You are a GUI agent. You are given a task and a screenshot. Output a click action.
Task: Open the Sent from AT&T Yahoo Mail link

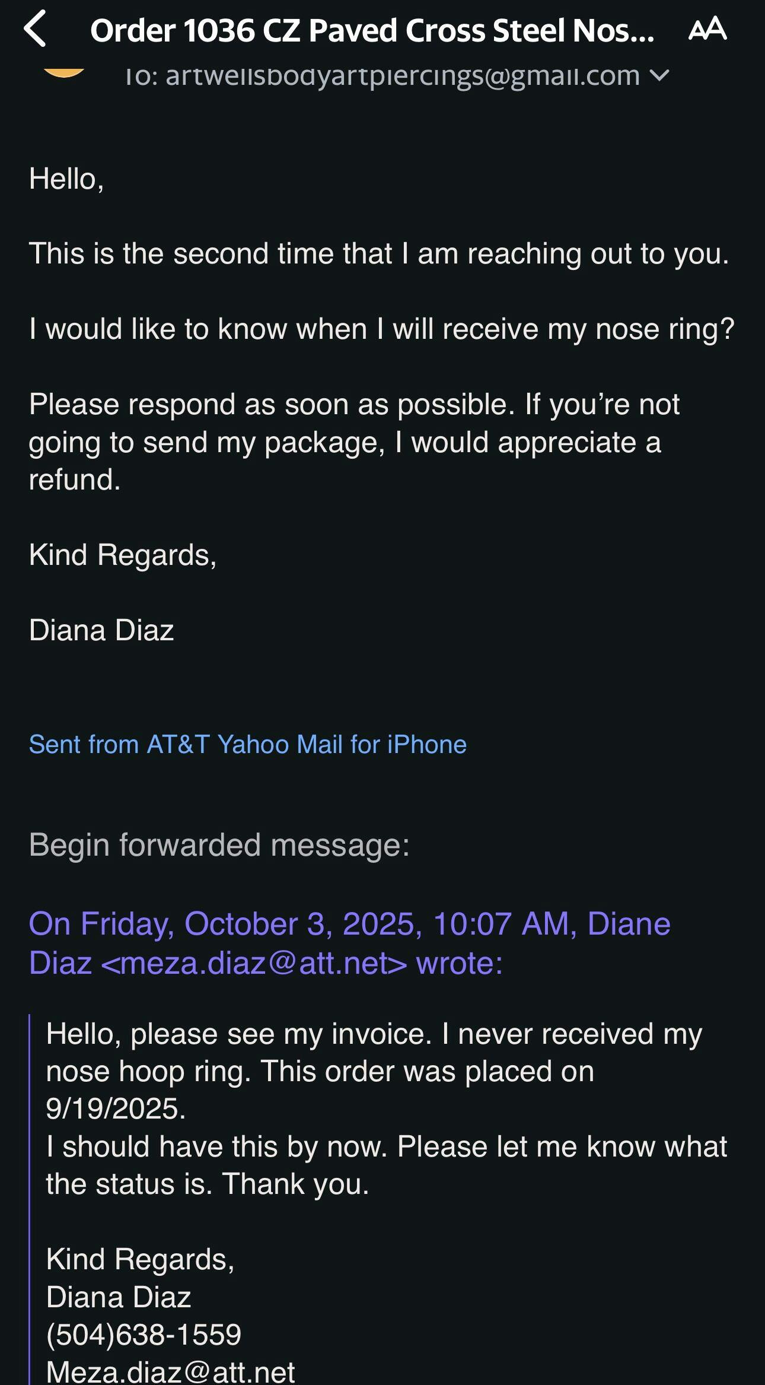(247, 744)
